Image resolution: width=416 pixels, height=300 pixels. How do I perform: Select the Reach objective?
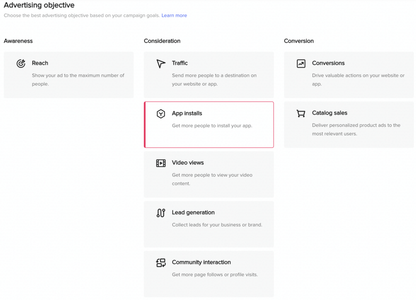tap(68, 75)
